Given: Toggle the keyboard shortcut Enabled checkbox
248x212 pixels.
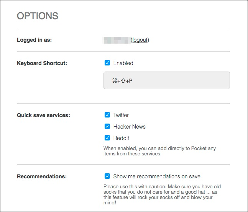Looking at the screenshot, I should tap(107, 63).
